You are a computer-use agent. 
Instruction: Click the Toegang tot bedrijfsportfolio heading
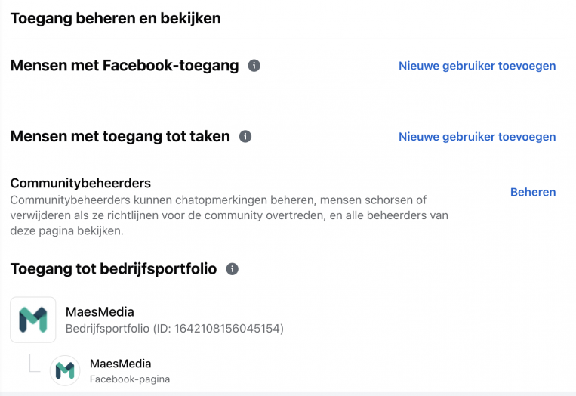tap(113, 268)
